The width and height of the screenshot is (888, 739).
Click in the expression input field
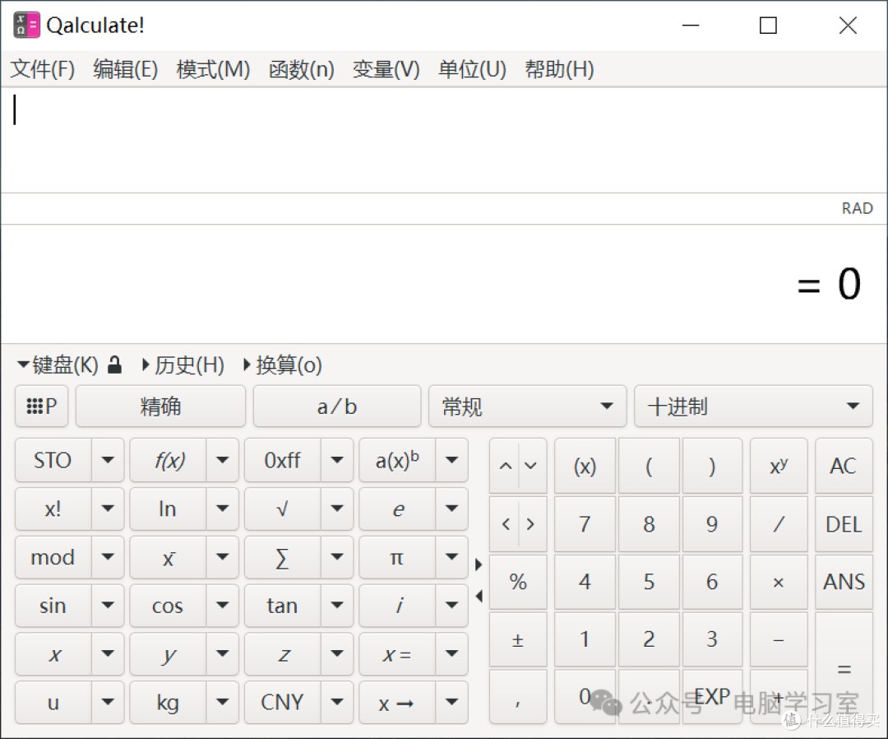click(x=444, y=140)
